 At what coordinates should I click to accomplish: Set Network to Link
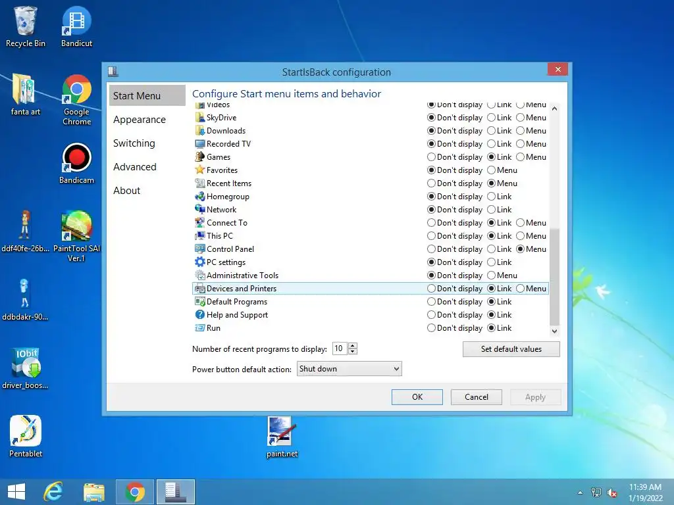[491, 210]
